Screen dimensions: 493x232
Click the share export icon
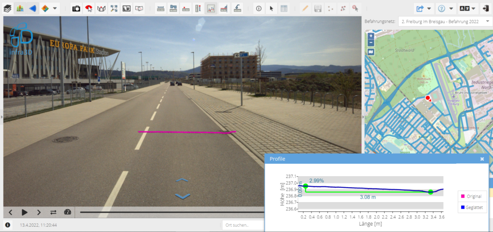[x=420, y=9]
